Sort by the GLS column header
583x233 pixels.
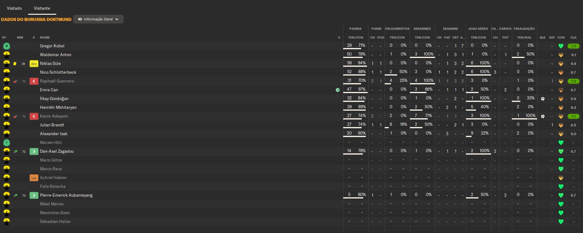click(542, 38)
